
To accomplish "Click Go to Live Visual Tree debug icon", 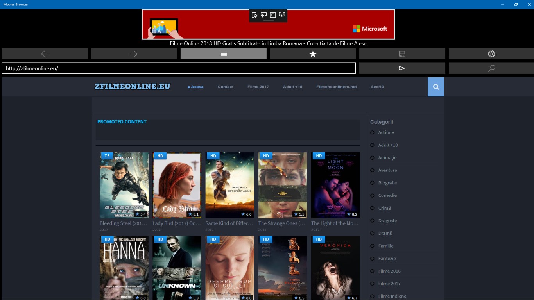I will coord(254,15).
